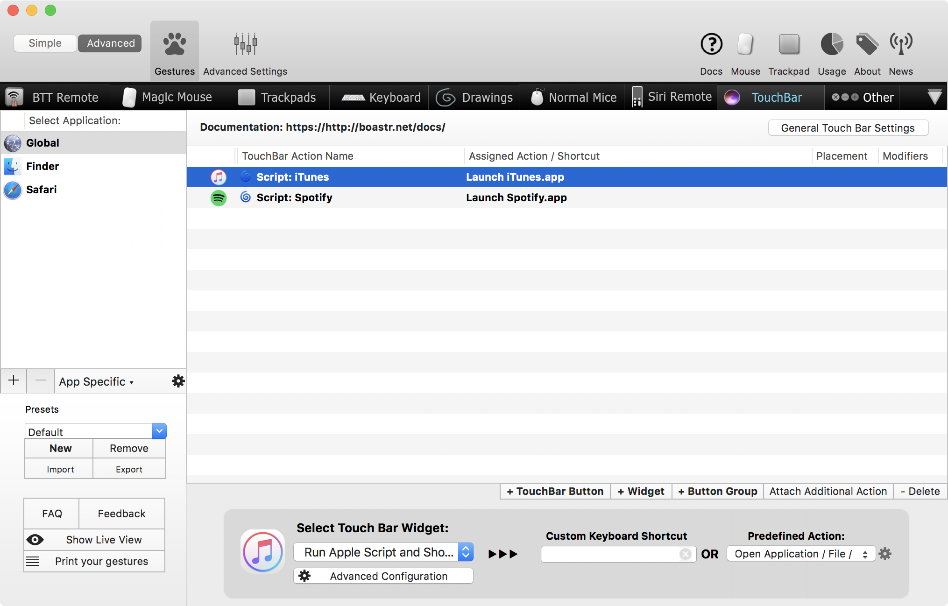
Task: Expand Run Apple Script widget dropdown
Action: 467,553
